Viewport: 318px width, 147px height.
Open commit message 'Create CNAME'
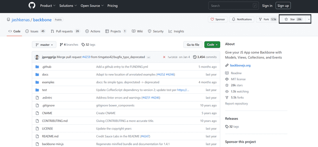pos(106,113)
